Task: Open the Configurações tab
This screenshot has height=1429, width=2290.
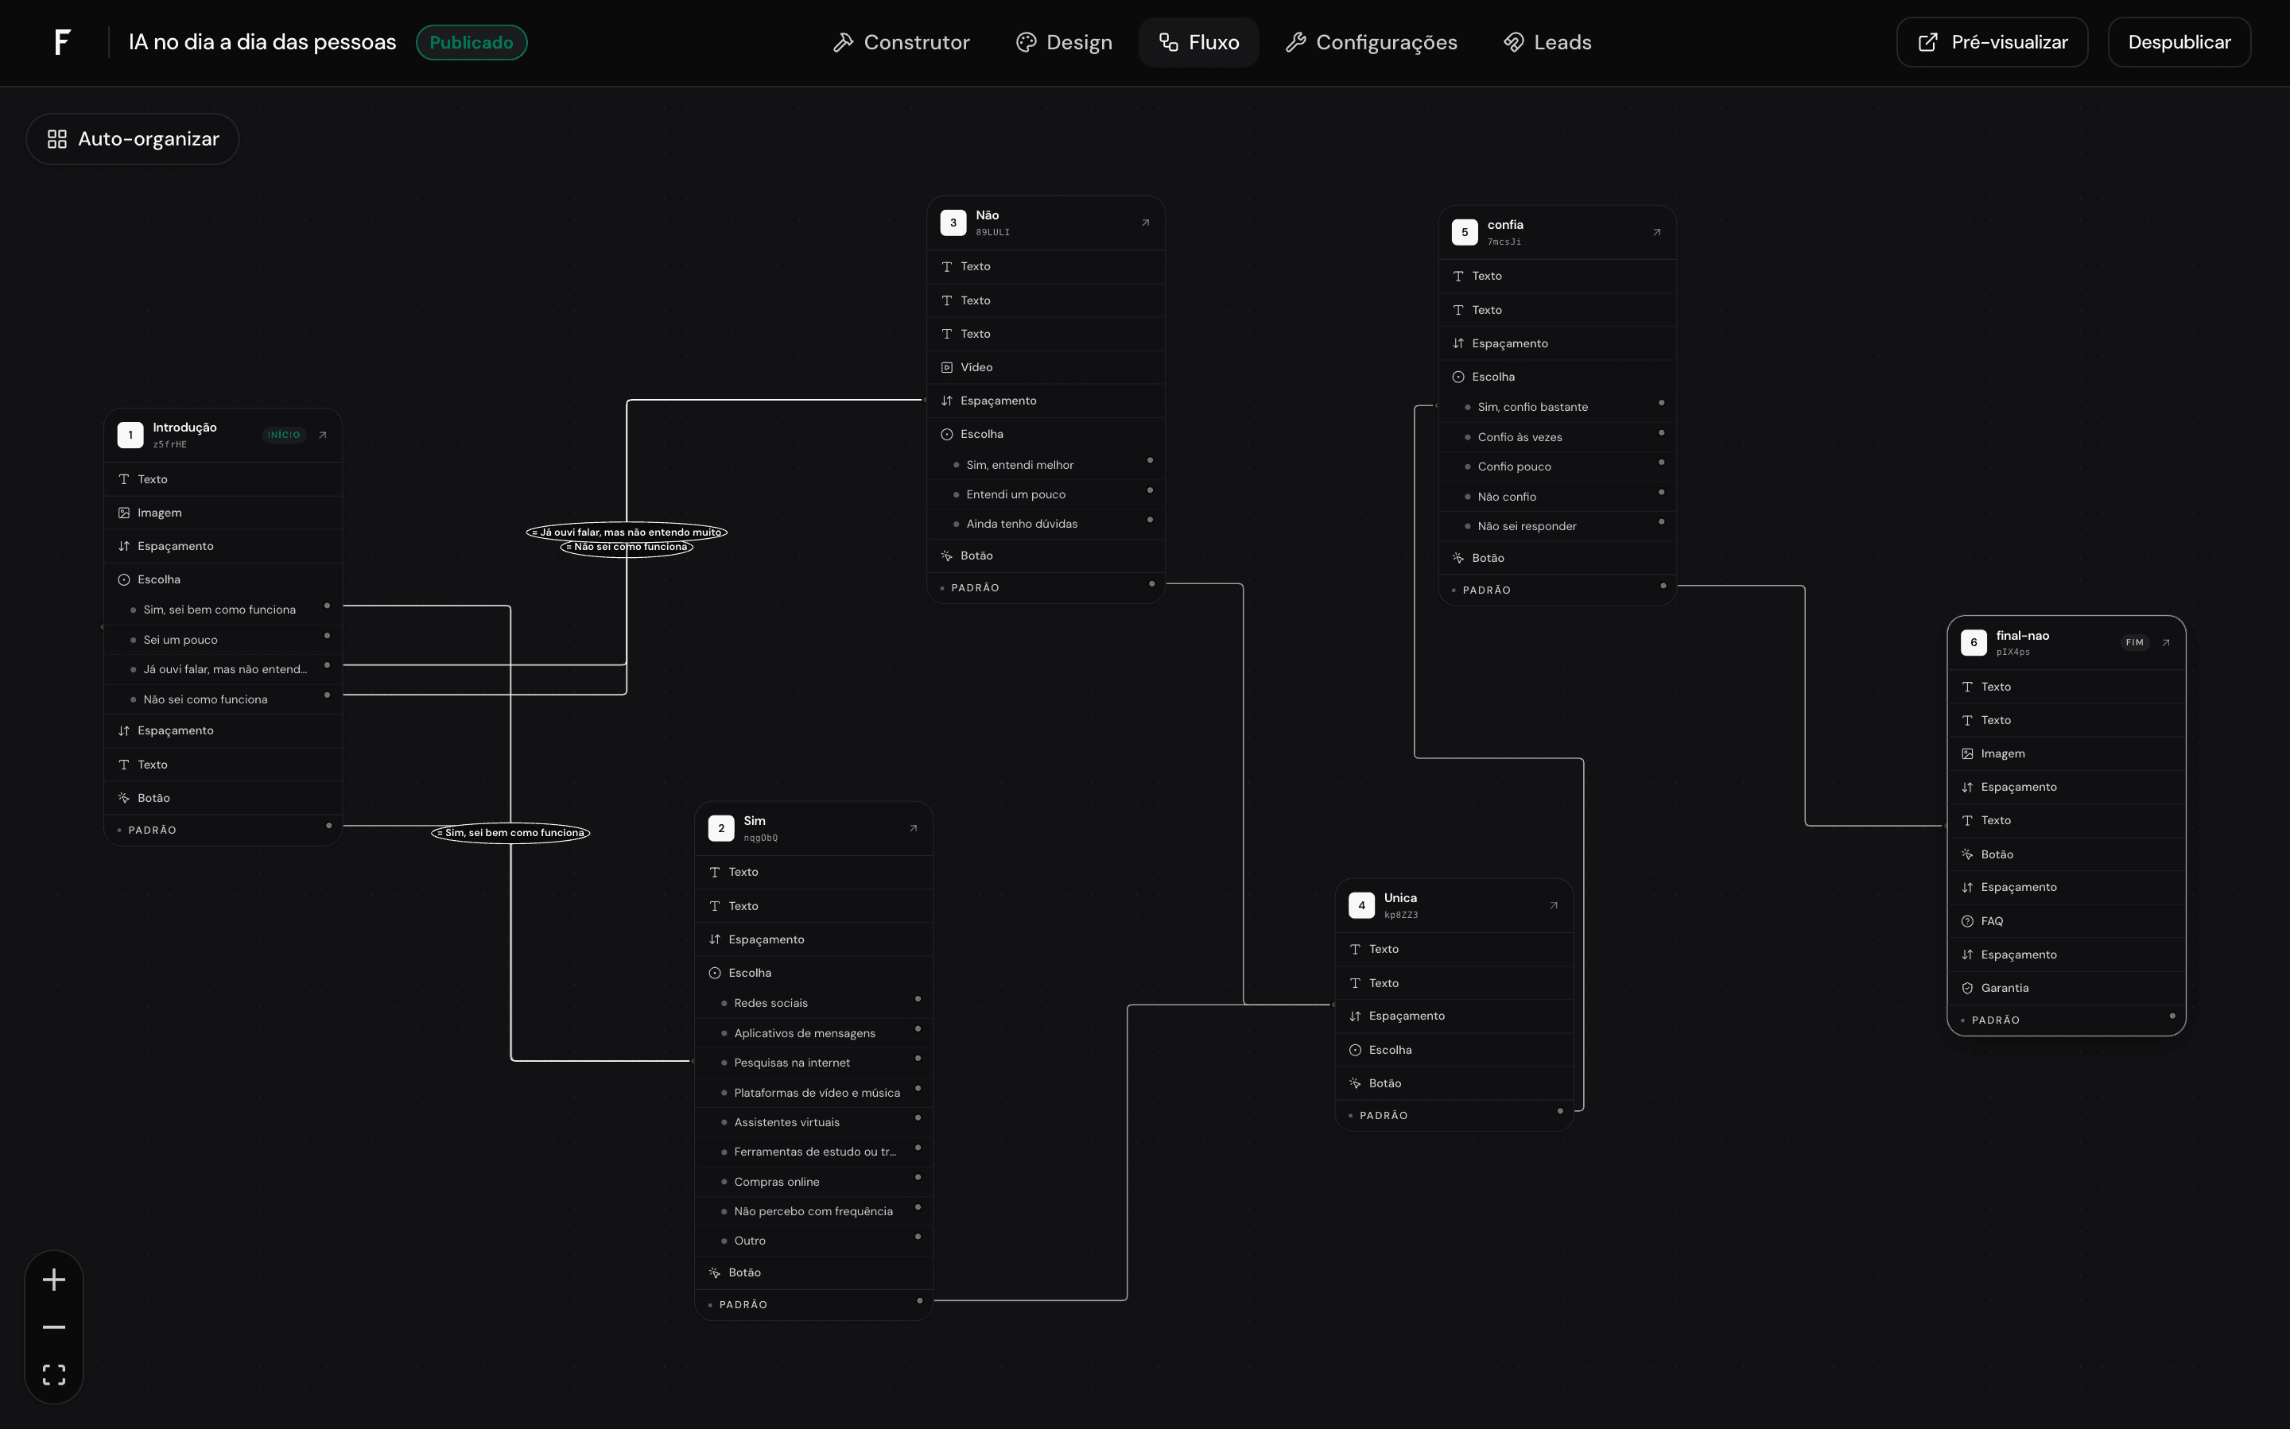Action: click(x=1371, y=43)
